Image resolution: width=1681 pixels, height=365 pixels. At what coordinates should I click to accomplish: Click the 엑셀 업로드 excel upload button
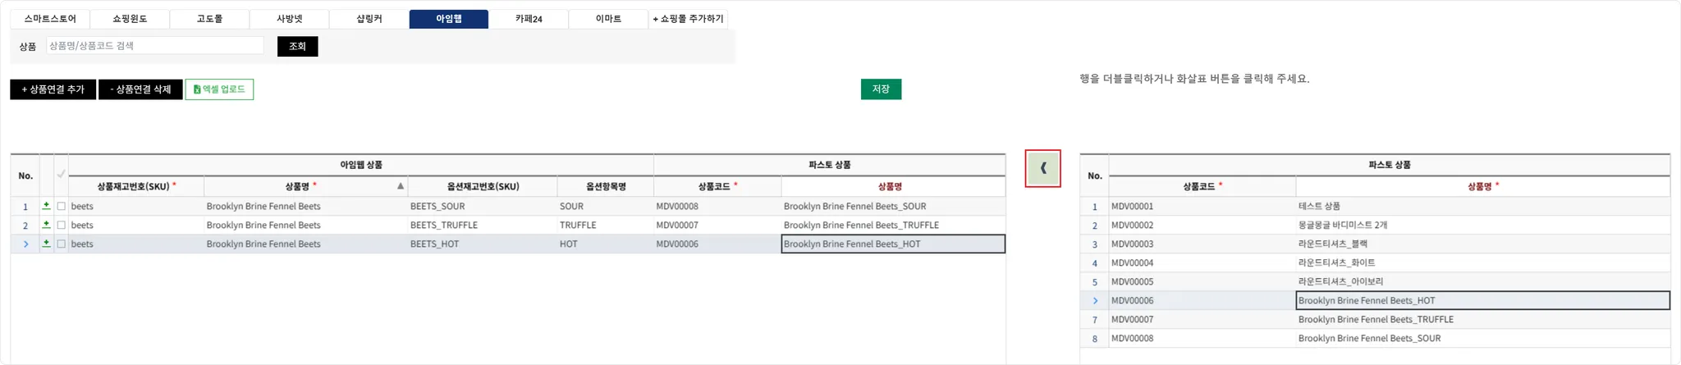[219, 89]
